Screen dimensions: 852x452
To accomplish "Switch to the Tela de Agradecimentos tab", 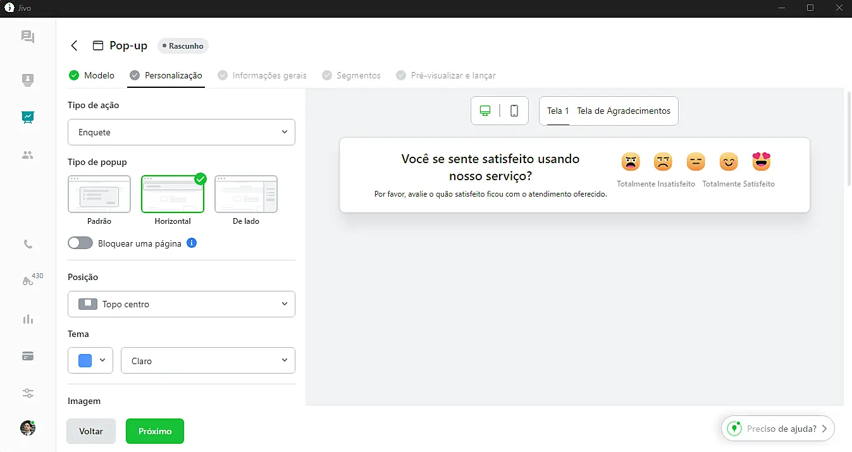I will 624,110.
